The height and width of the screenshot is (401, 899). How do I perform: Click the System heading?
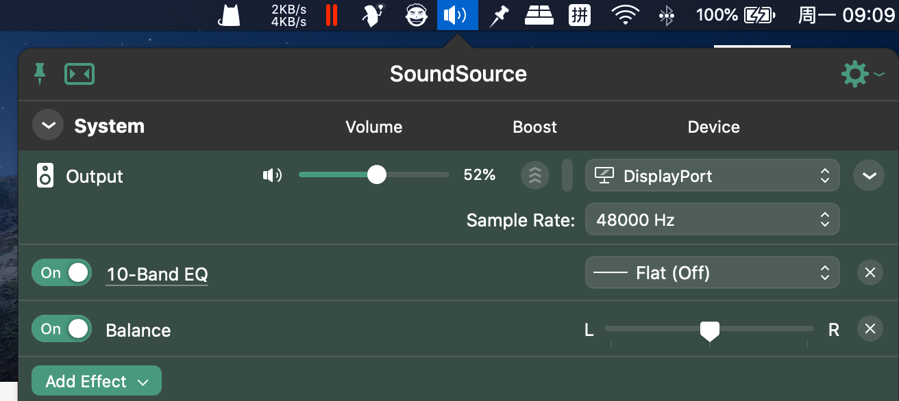110,126
